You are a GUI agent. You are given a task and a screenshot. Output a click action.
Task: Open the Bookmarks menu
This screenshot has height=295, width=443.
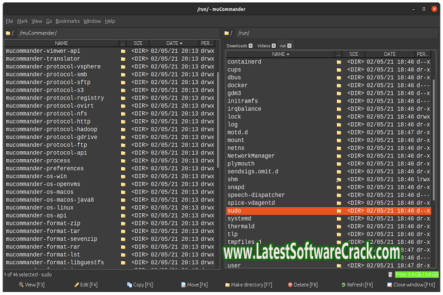point(68,21)
